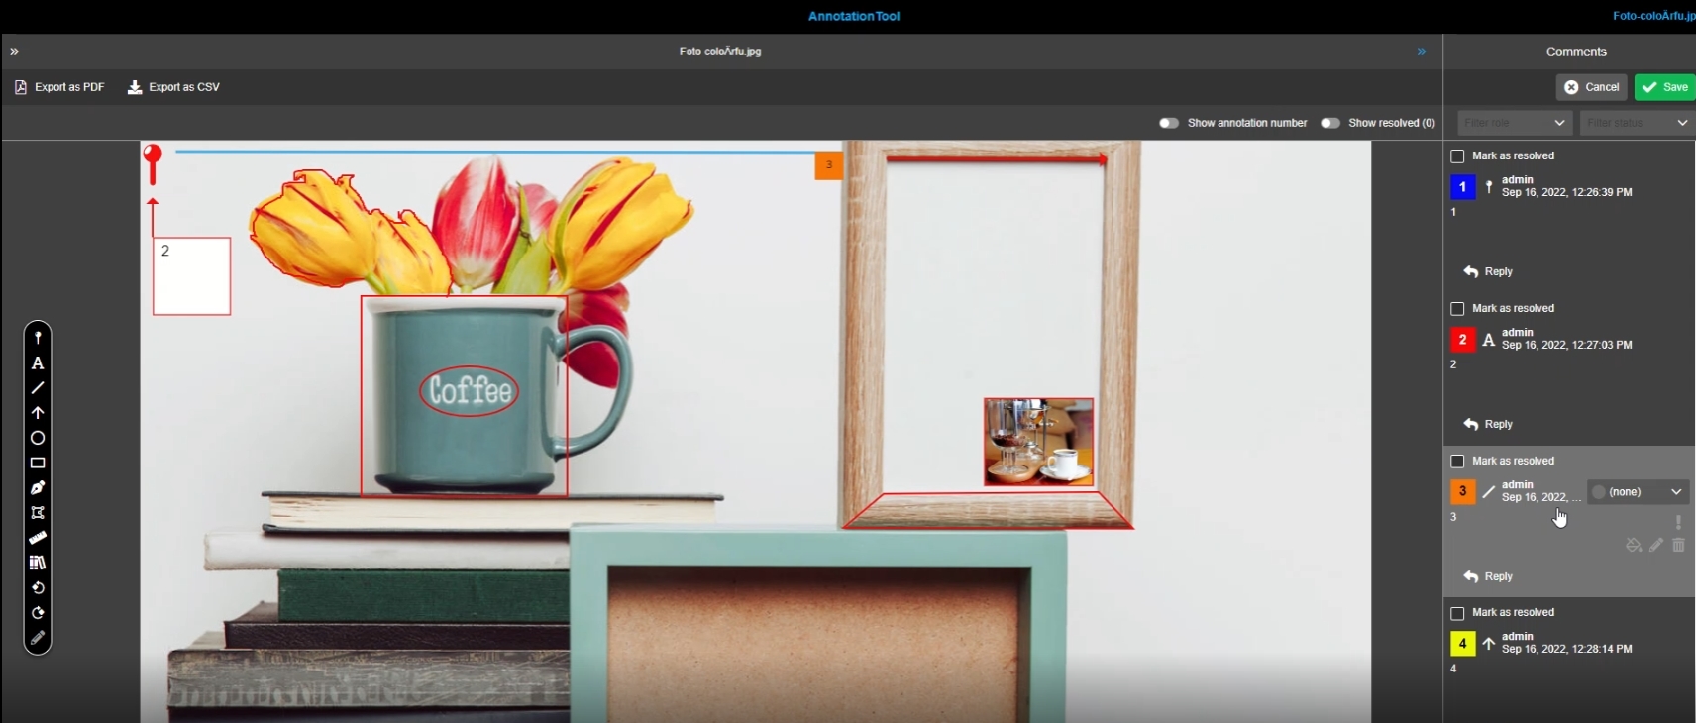Activate the freehand pen tool

click(38, 487)
